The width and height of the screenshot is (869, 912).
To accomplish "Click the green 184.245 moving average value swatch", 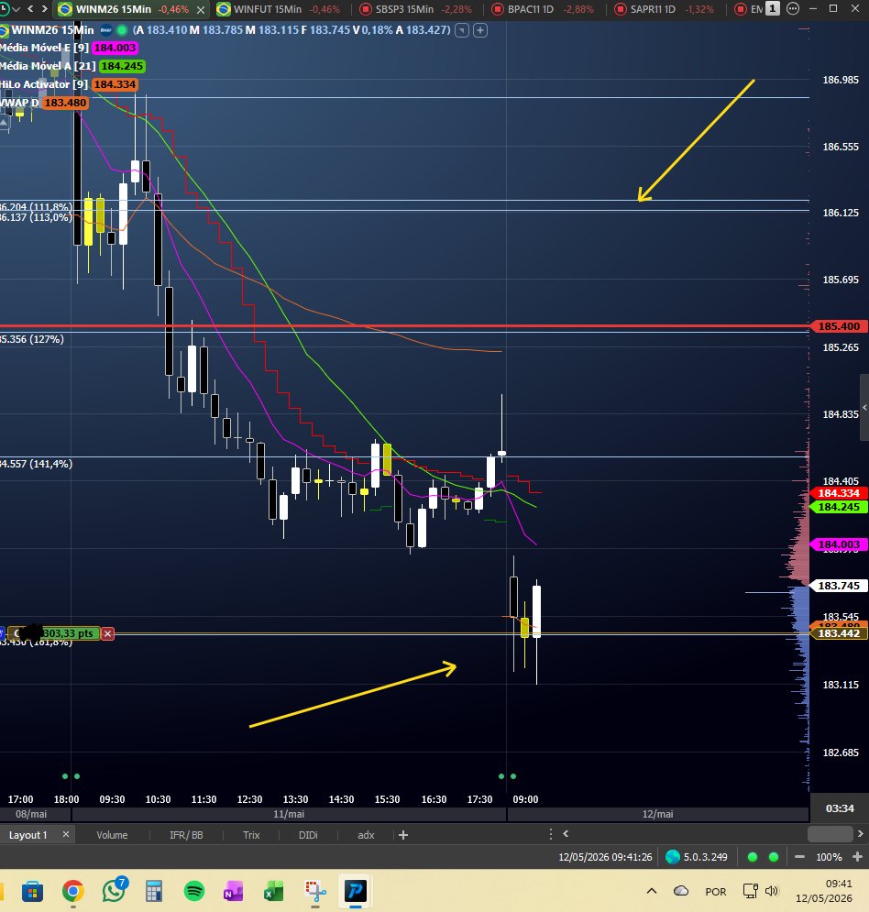I will tap(122, 66).
